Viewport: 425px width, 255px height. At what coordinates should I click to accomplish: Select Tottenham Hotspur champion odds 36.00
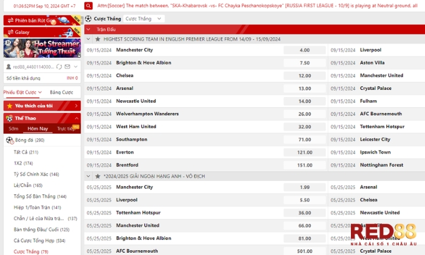[x=305, y=212]
